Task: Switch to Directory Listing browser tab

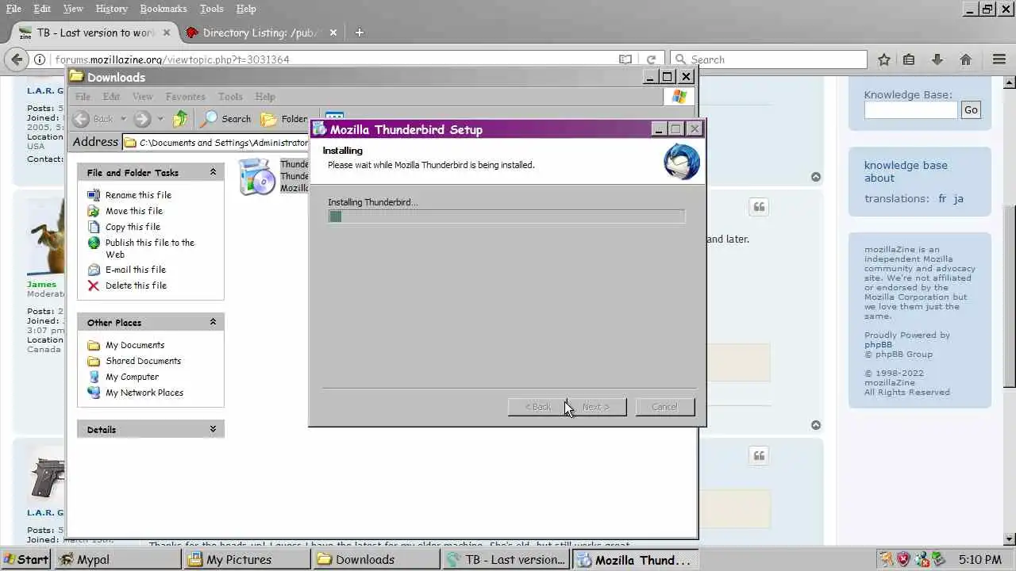Action: (x=261, y=33)
